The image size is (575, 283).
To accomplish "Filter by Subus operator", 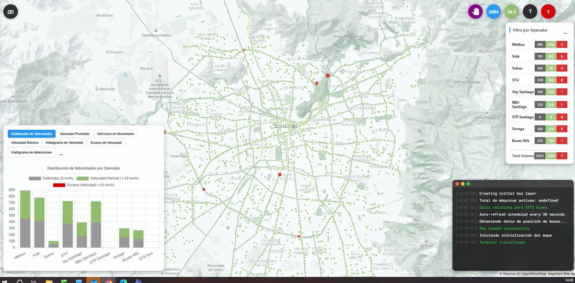I will point(540,68).
